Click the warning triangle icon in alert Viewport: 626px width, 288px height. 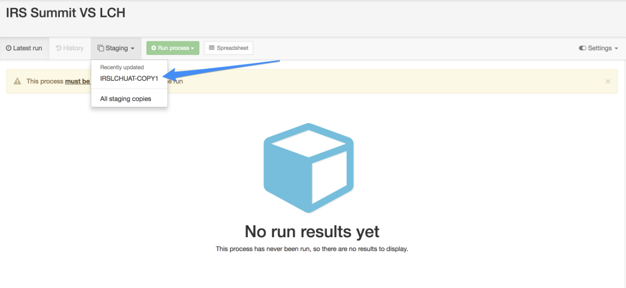[17, 81]
